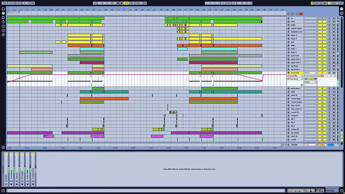Open the Auto Filter device chooser
Screen dimensions: 345x194
[295, 76]
